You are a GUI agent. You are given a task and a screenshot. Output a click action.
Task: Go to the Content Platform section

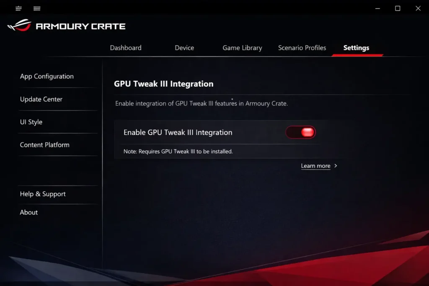(x=44, y=144)
